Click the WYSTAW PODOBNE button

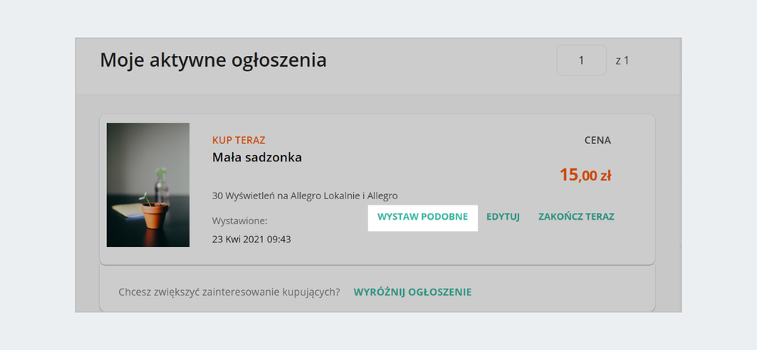(x=422, y=217)
